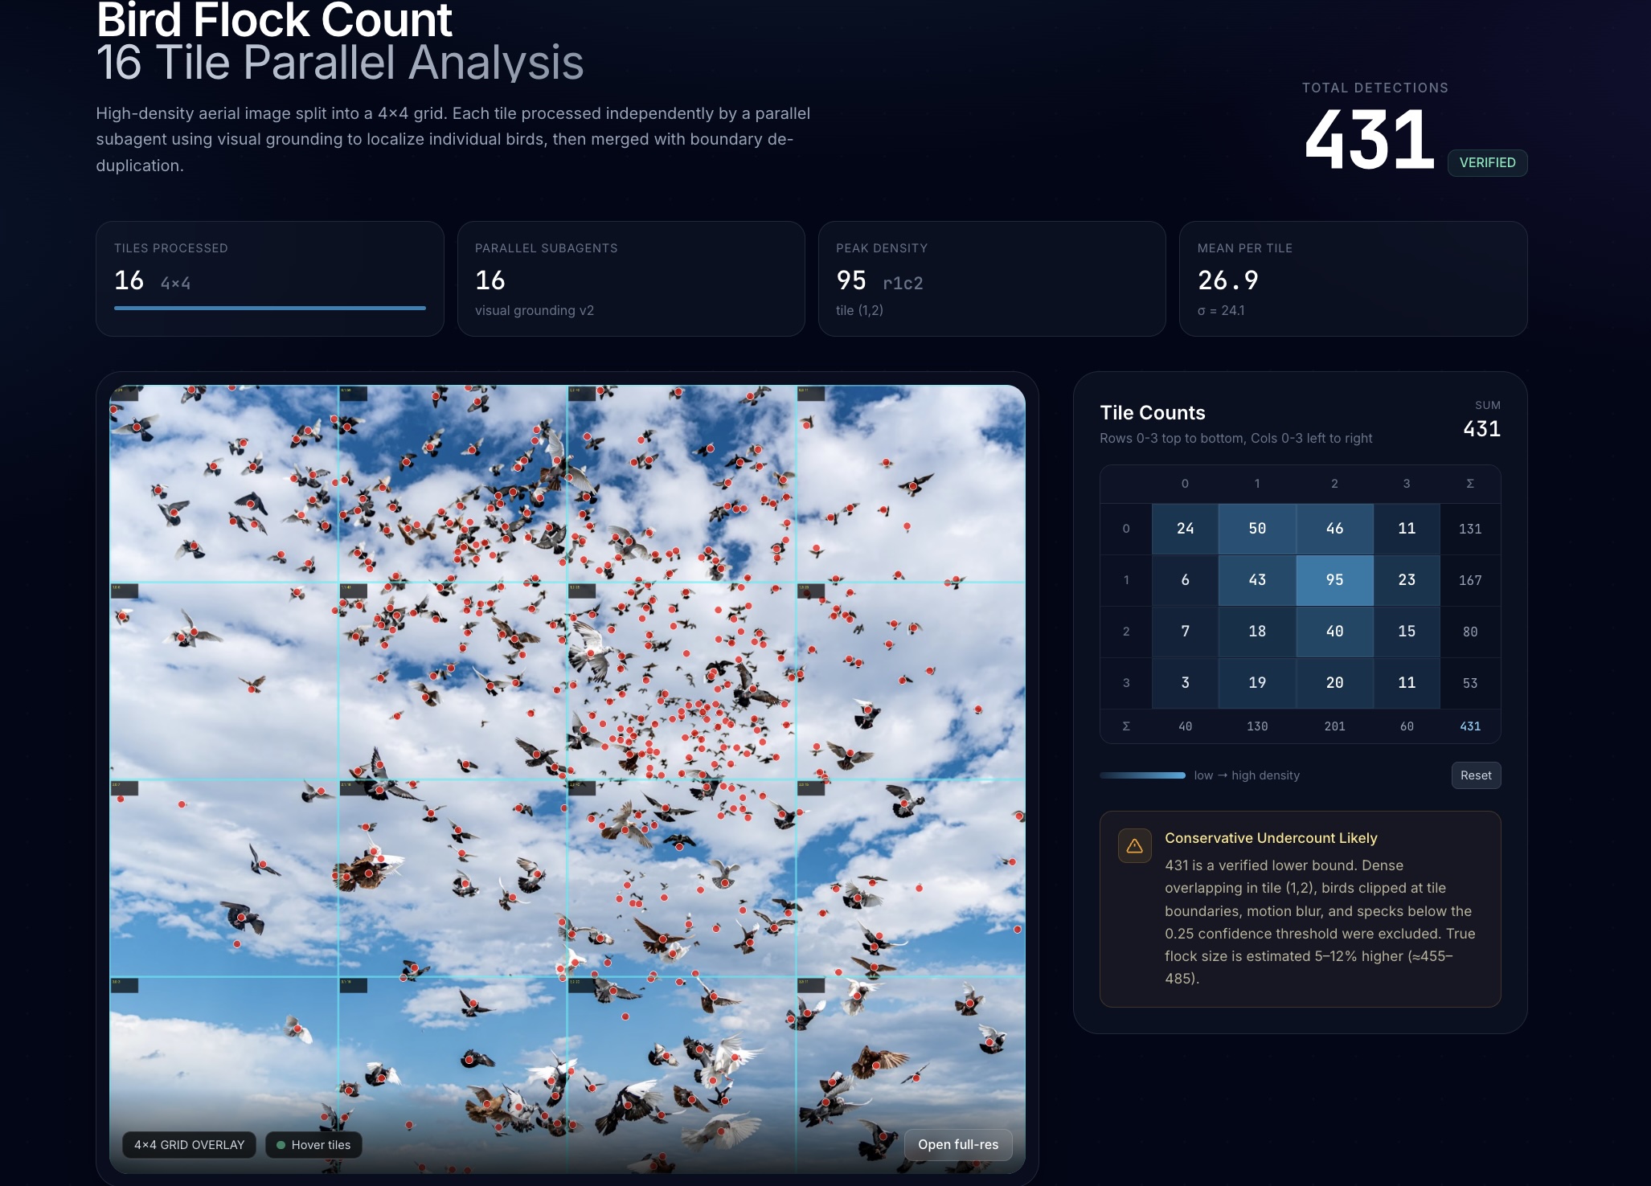Select tile cell with count 19
Screen dimensions: 1651x1186
click(x=1257, y=682)
